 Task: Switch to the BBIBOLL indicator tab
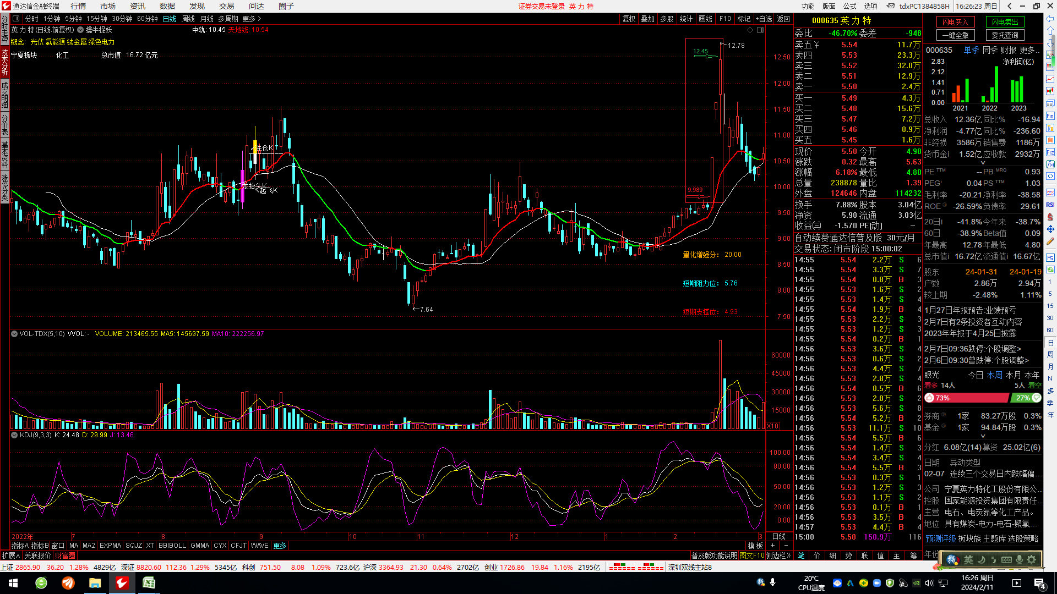click(x=172, y=546)
